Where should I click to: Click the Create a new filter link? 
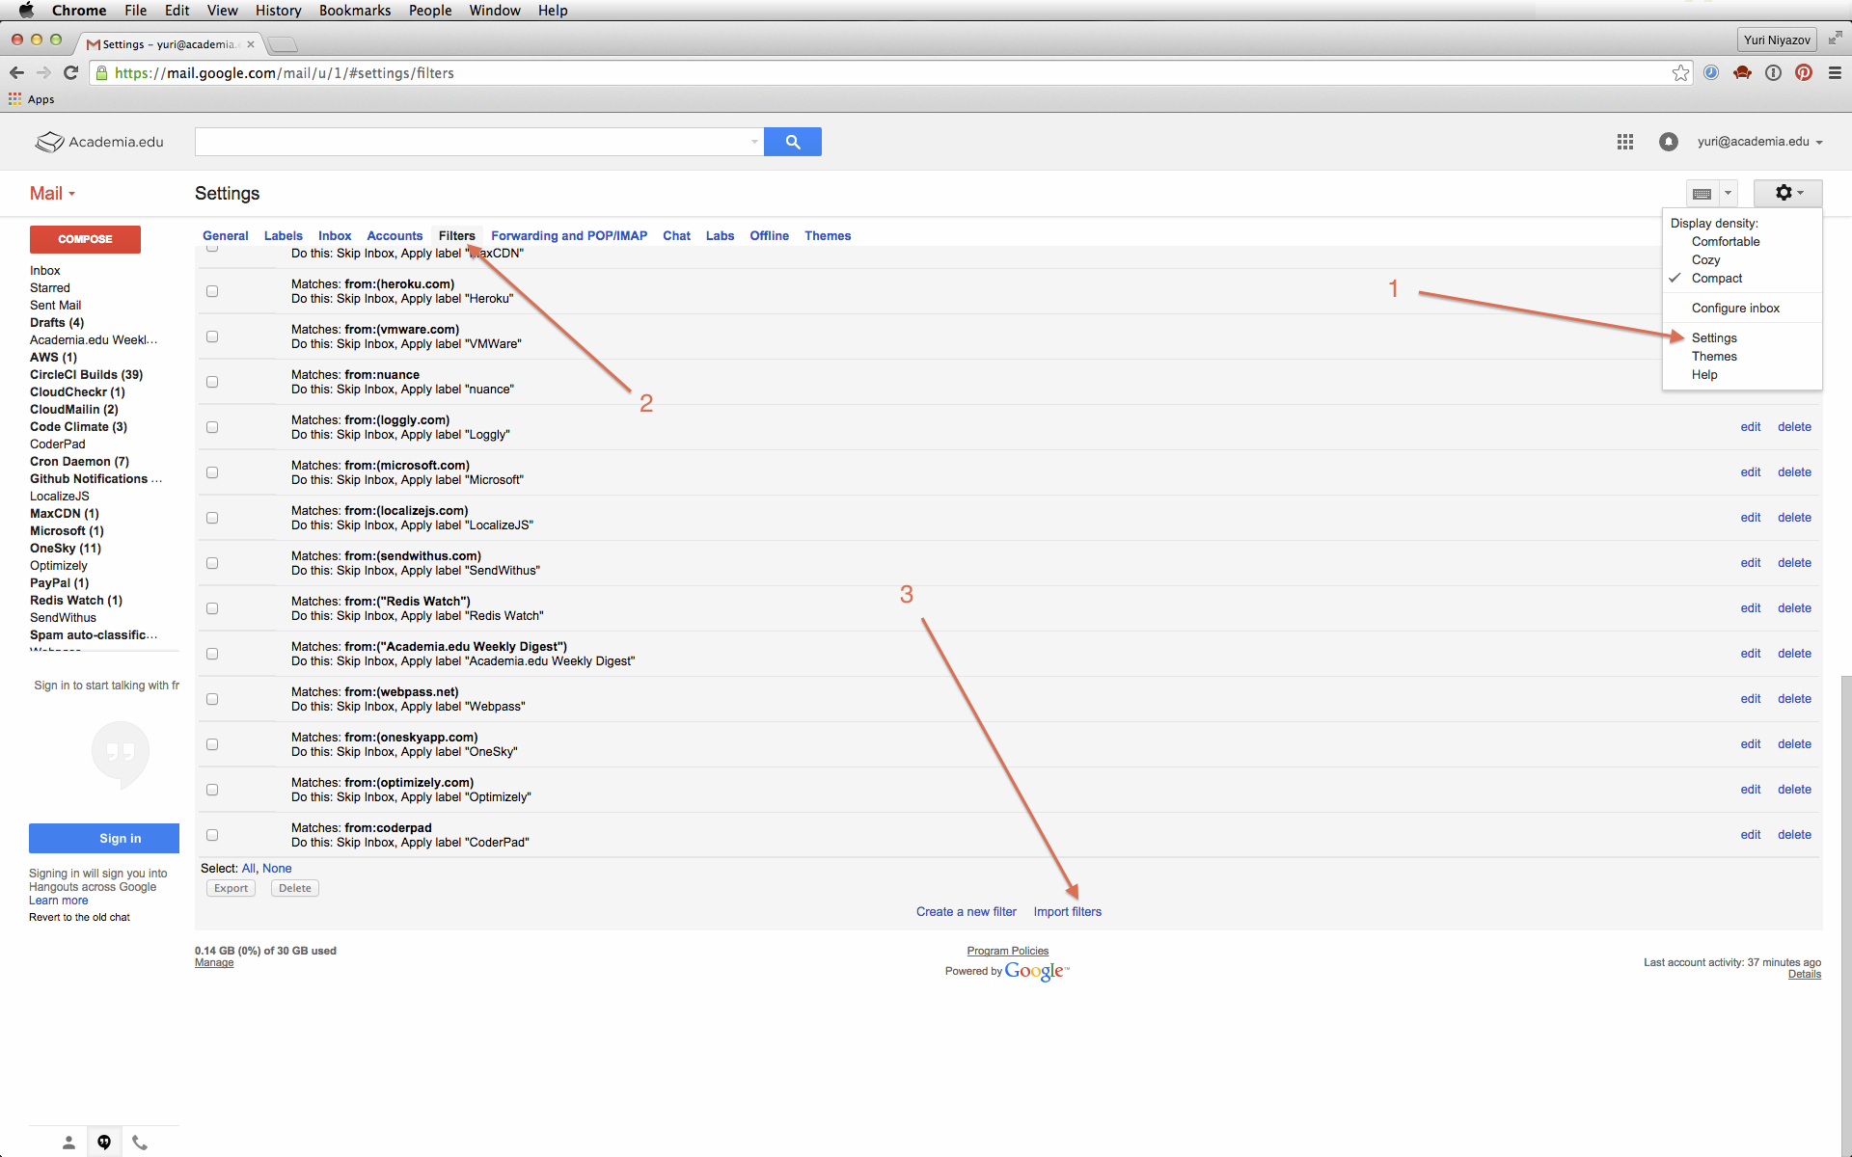[966, 912]
